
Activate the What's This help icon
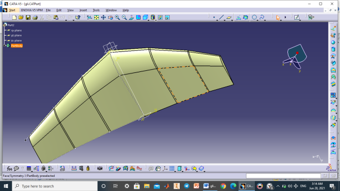coord(78,17)
